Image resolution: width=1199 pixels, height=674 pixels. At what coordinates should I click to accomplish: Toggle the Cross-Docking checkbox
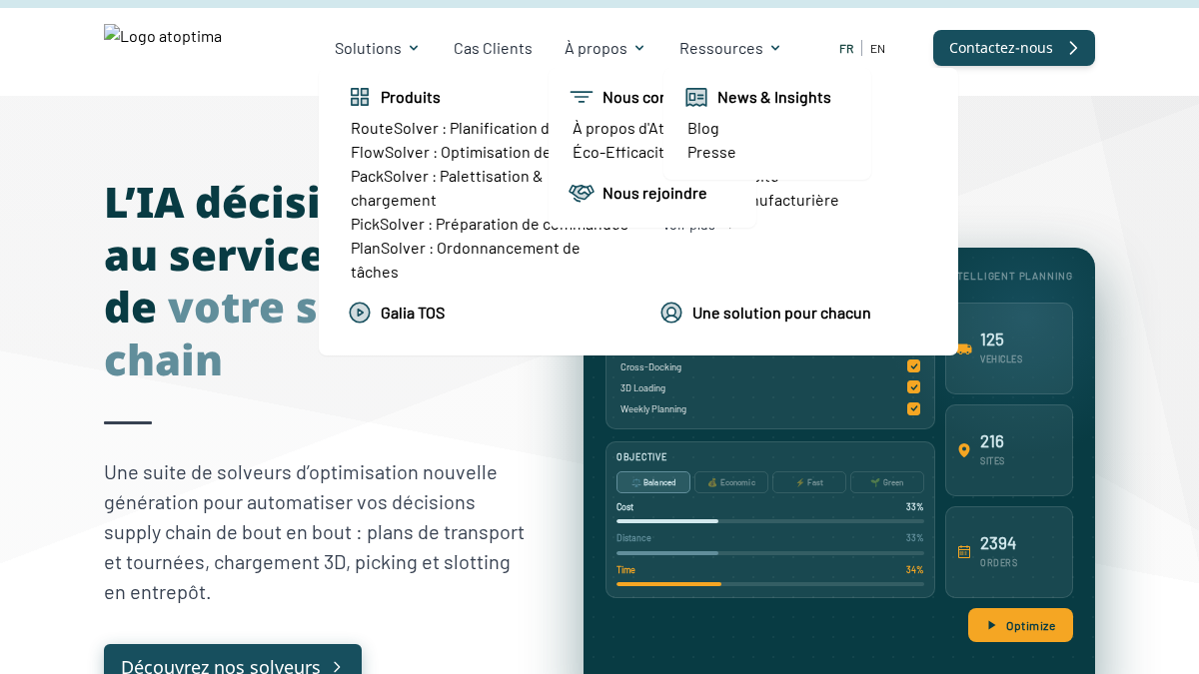click(914, 366)
